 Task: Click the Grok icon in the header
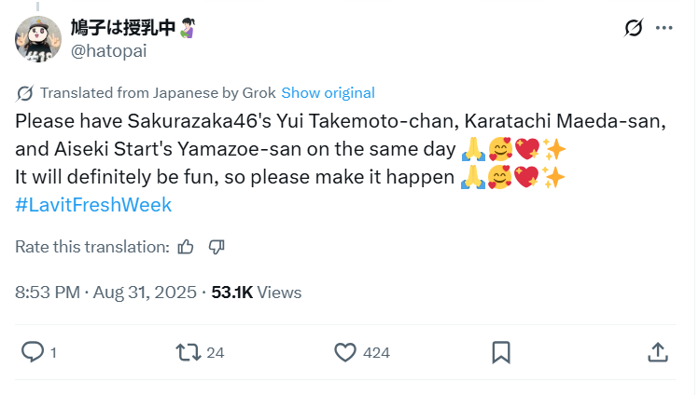[x=634, y=28]
